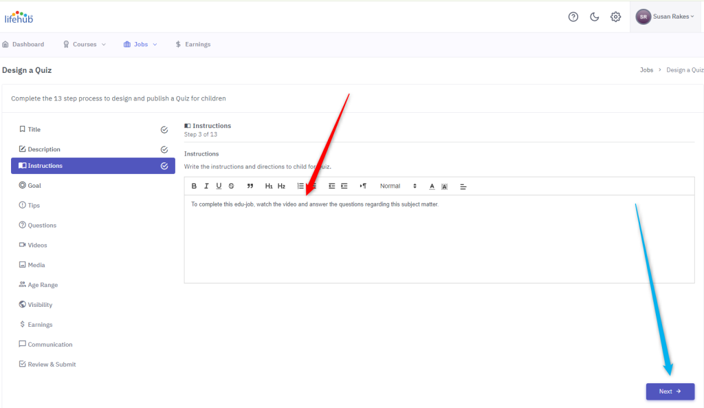Screen dimensions: 704x408
Task: Decrease indent of the paragraph
Action: point(332,186)
